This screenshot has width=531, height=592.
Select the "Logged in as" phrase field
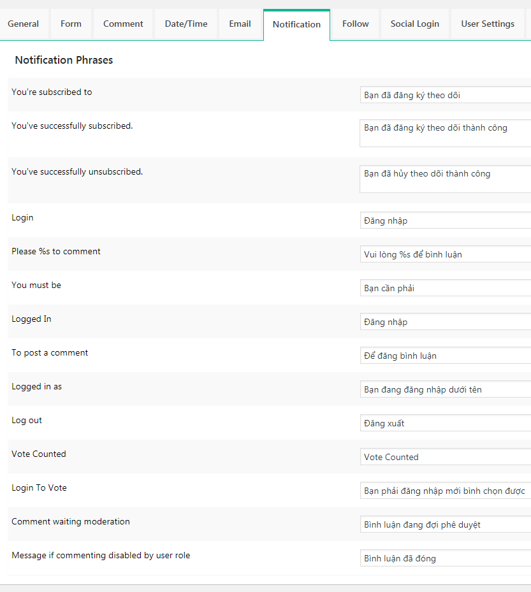(444, 389)
